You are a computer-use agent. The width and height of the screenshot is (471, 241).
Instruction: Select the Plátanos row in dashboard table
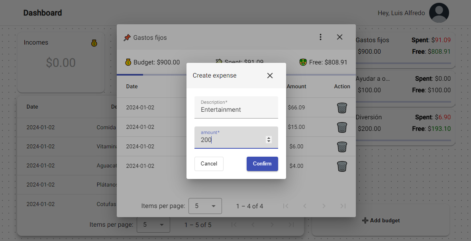click(x=67, y=185)
